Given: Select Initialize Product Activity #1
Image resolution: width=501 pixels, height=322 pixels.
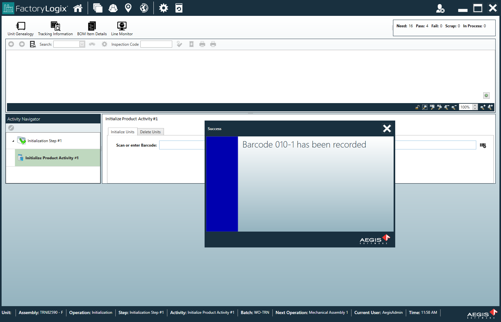Looking at the screenshot, I should point(58,158).
